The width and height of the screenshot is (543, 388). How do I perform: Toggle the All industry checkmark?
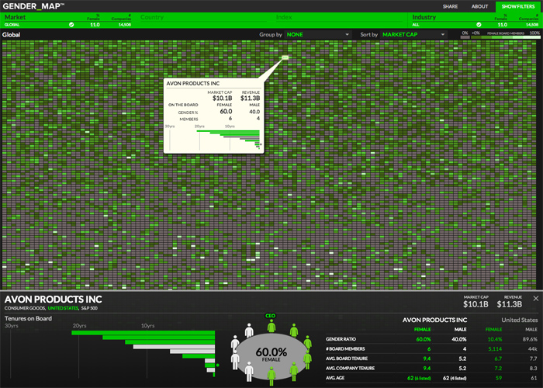pyautogui.click(x=479, y=25)
